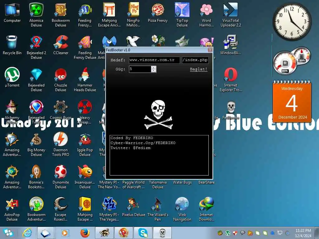The height and width of the screenshot is (239, 319).
Task: Open Skype from the taskbar
Action: coord(143,233)
